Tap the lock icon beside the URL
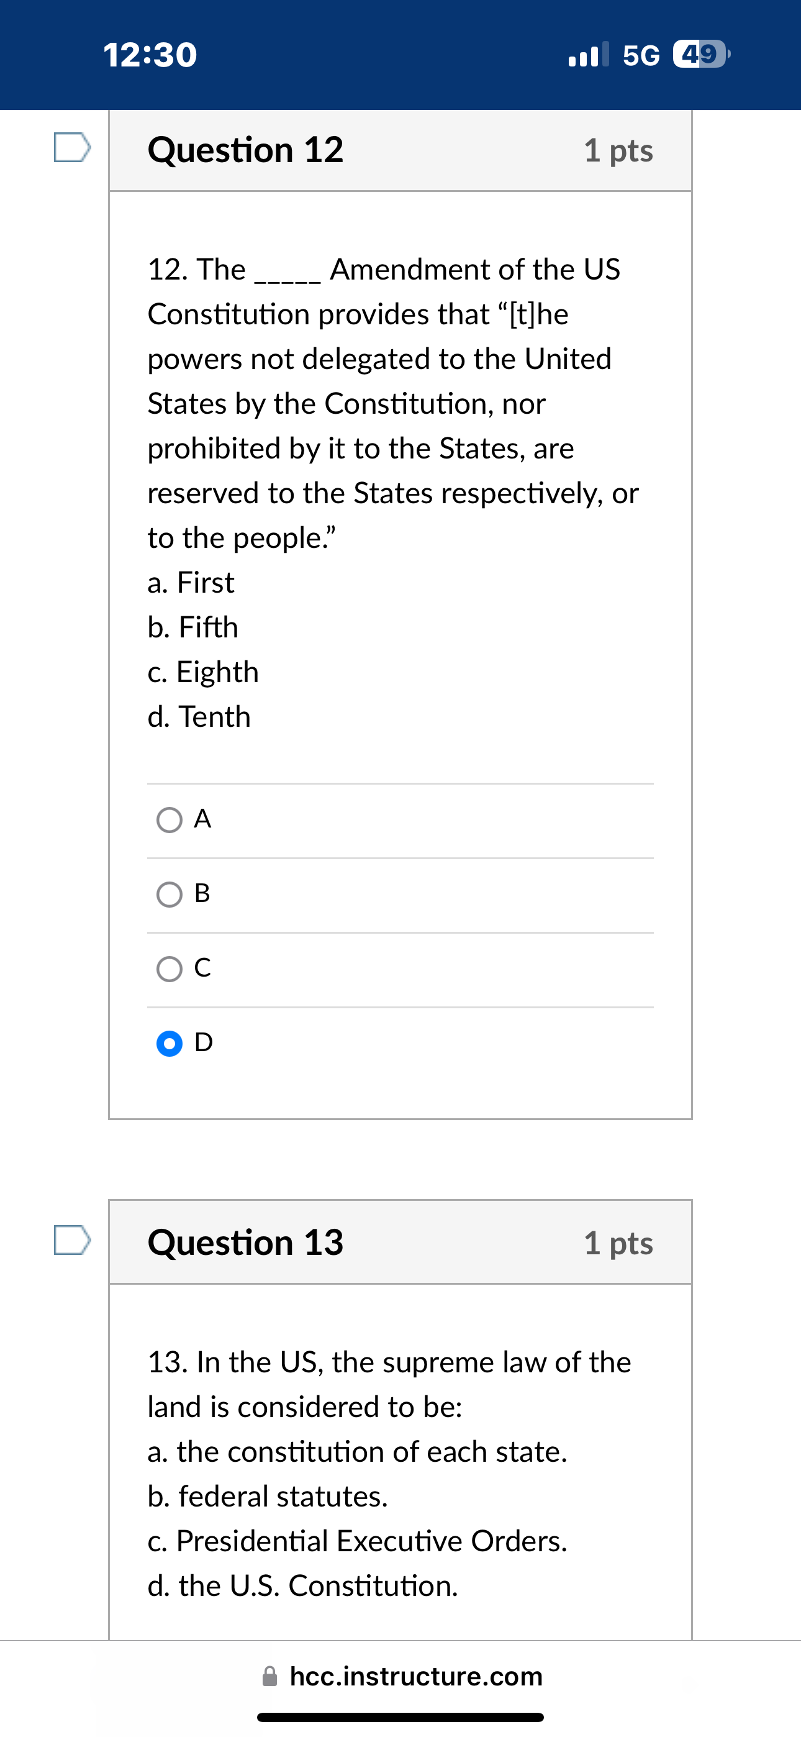Viewport: 801px width, 1737px height. click(269, 1675)
